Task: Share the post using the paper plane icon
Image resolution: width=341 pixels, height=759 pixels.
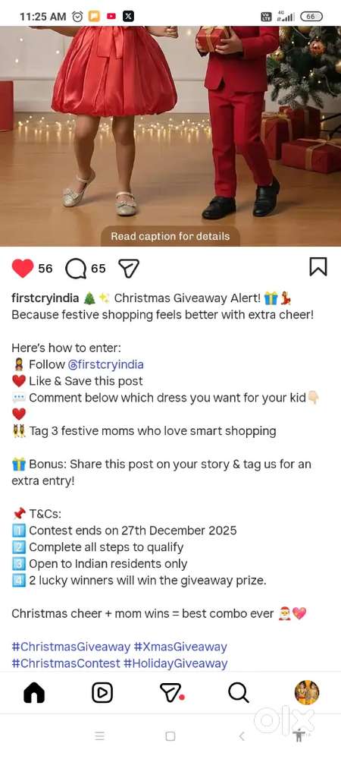Action: [x=129, y=269]
